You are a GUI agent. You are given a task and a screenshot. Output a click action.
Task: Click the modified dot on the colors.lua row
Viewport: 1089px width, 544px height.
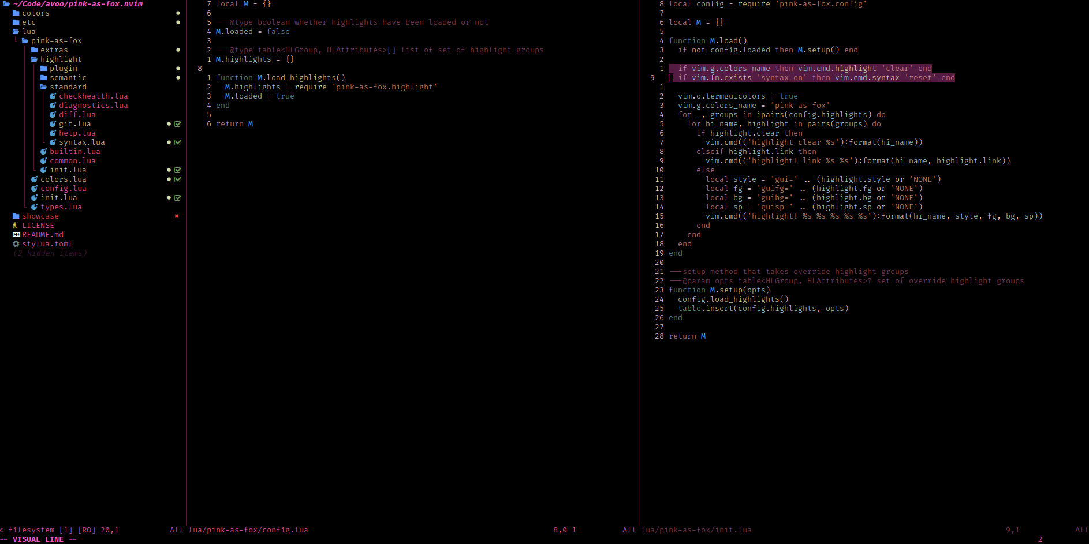169,179
